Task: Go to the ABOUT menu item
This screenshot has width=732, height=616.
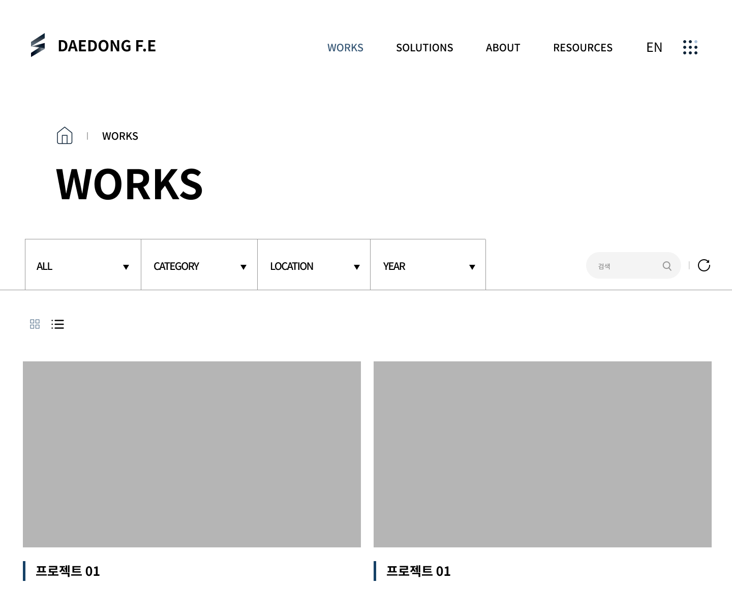Action: click(503, 48)
